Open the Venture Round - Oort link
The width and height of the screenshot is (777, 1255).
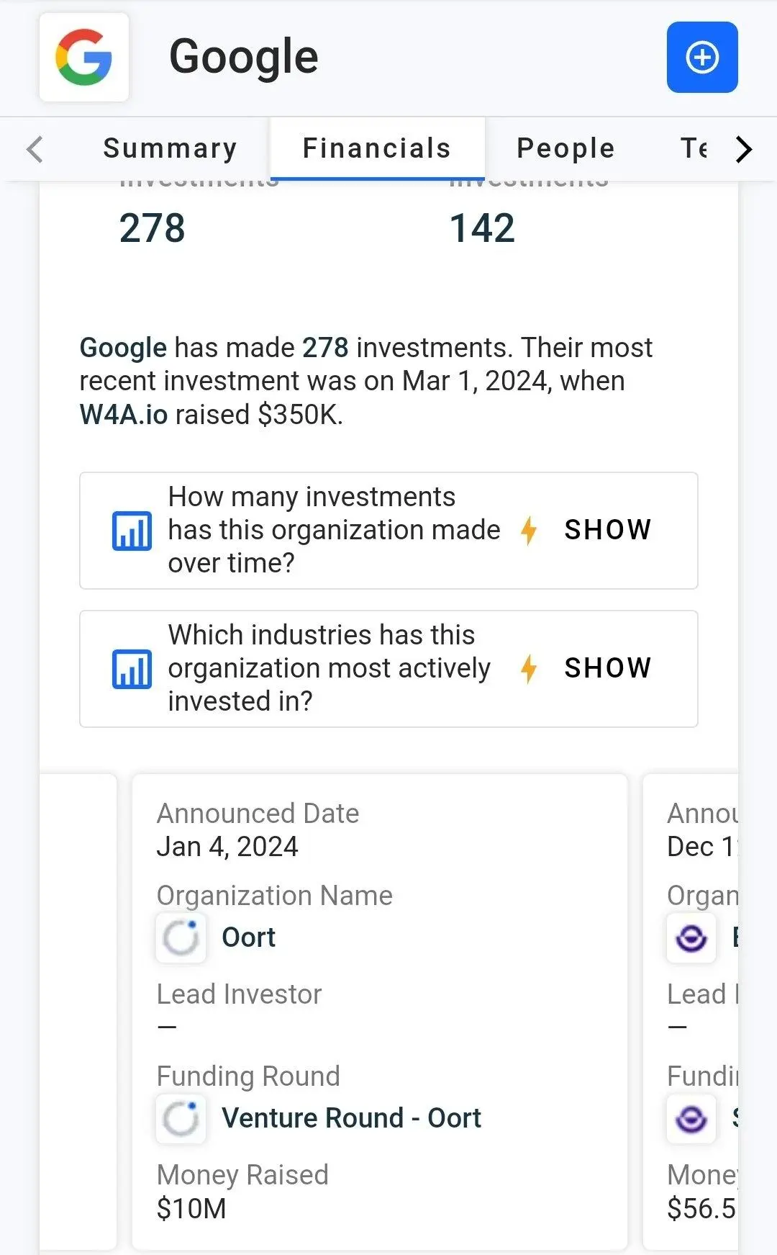[x=352, y=1118]
